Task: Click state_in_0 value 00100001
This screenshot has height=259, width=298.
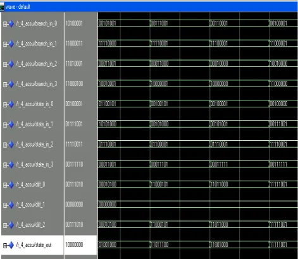Action: point(74,104)
